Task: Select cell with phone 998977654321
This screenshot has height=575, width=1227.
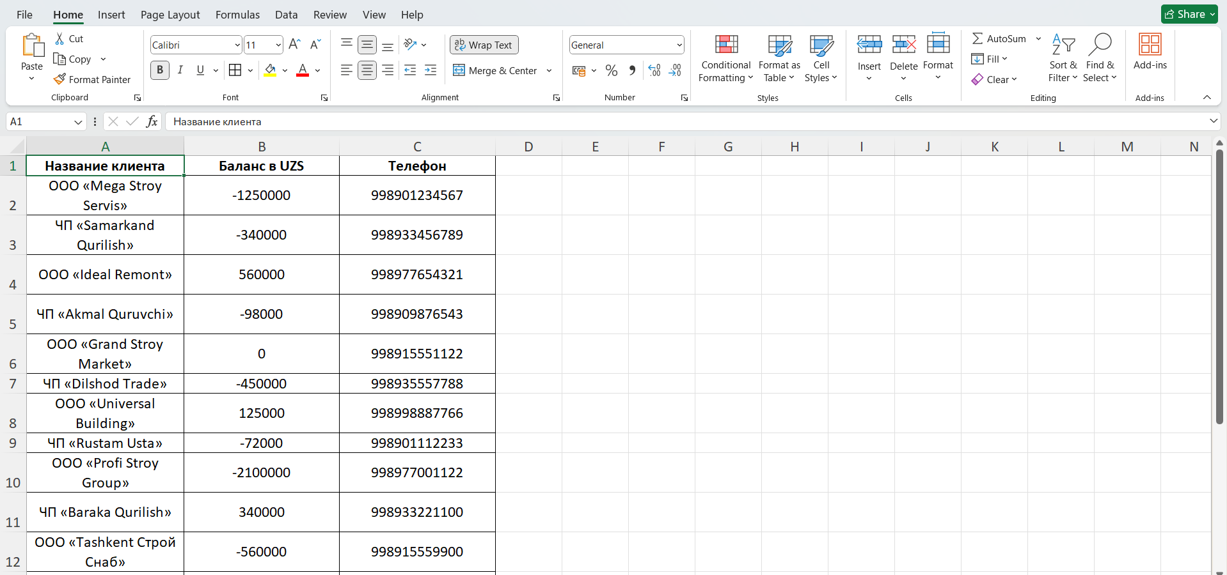Action: pyautogui.click(x=416, y=275)
